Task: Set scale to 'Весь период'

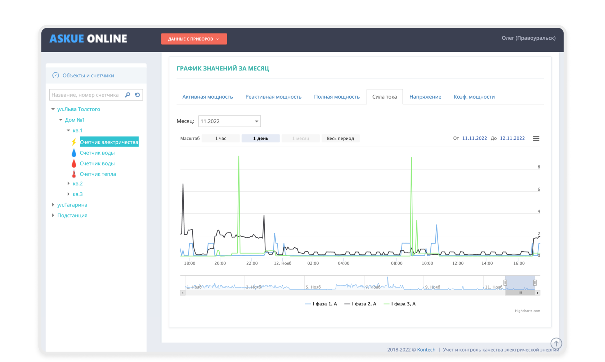Action: tap(340, 139)
